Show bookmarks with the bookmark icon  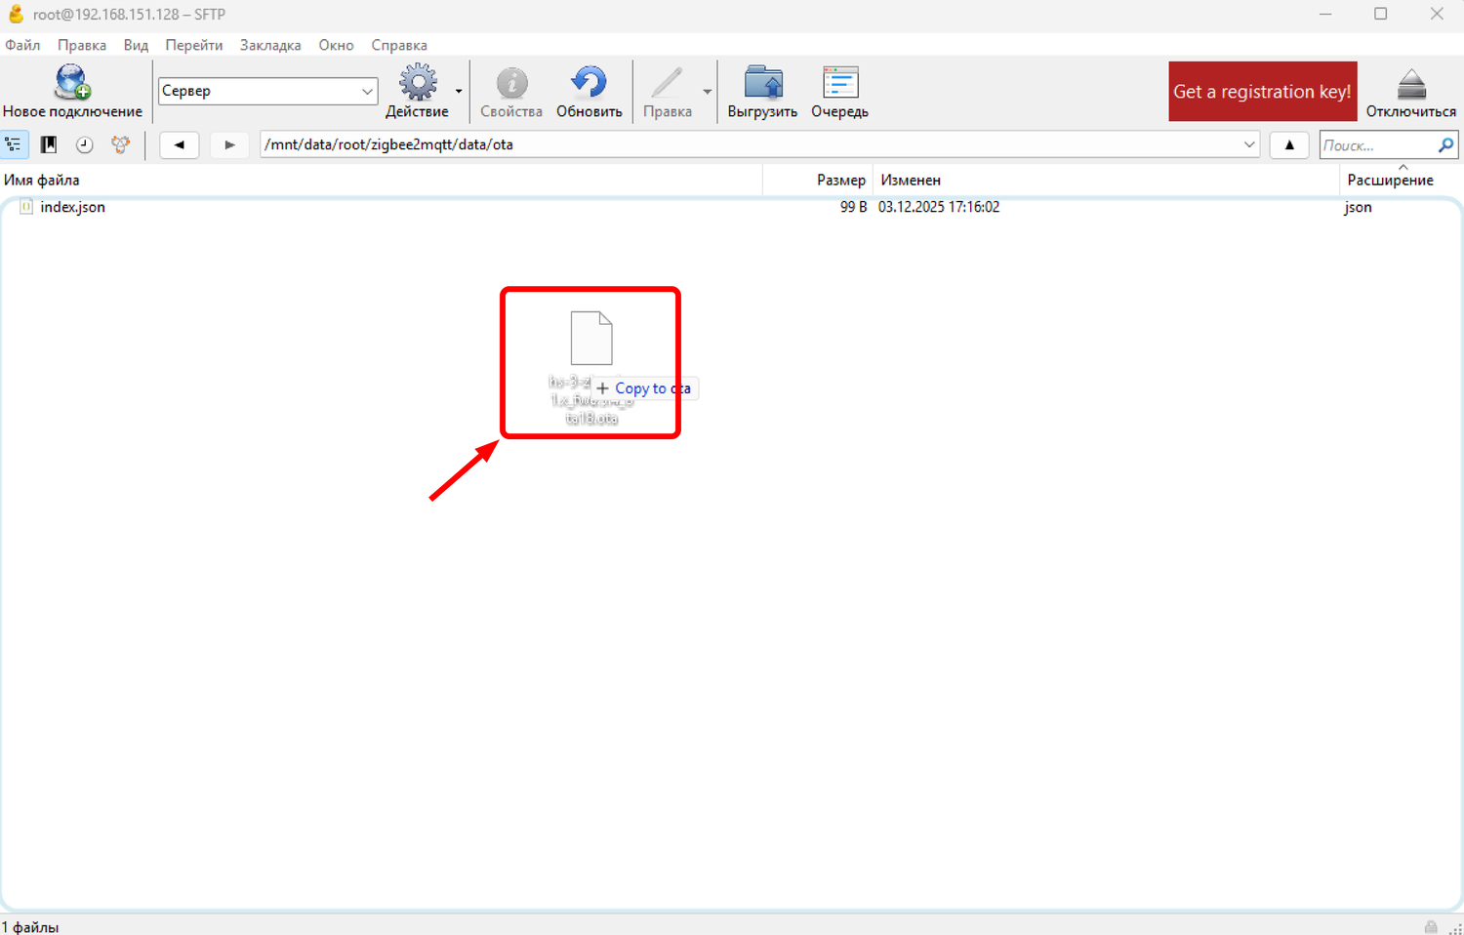pos(49,144)
